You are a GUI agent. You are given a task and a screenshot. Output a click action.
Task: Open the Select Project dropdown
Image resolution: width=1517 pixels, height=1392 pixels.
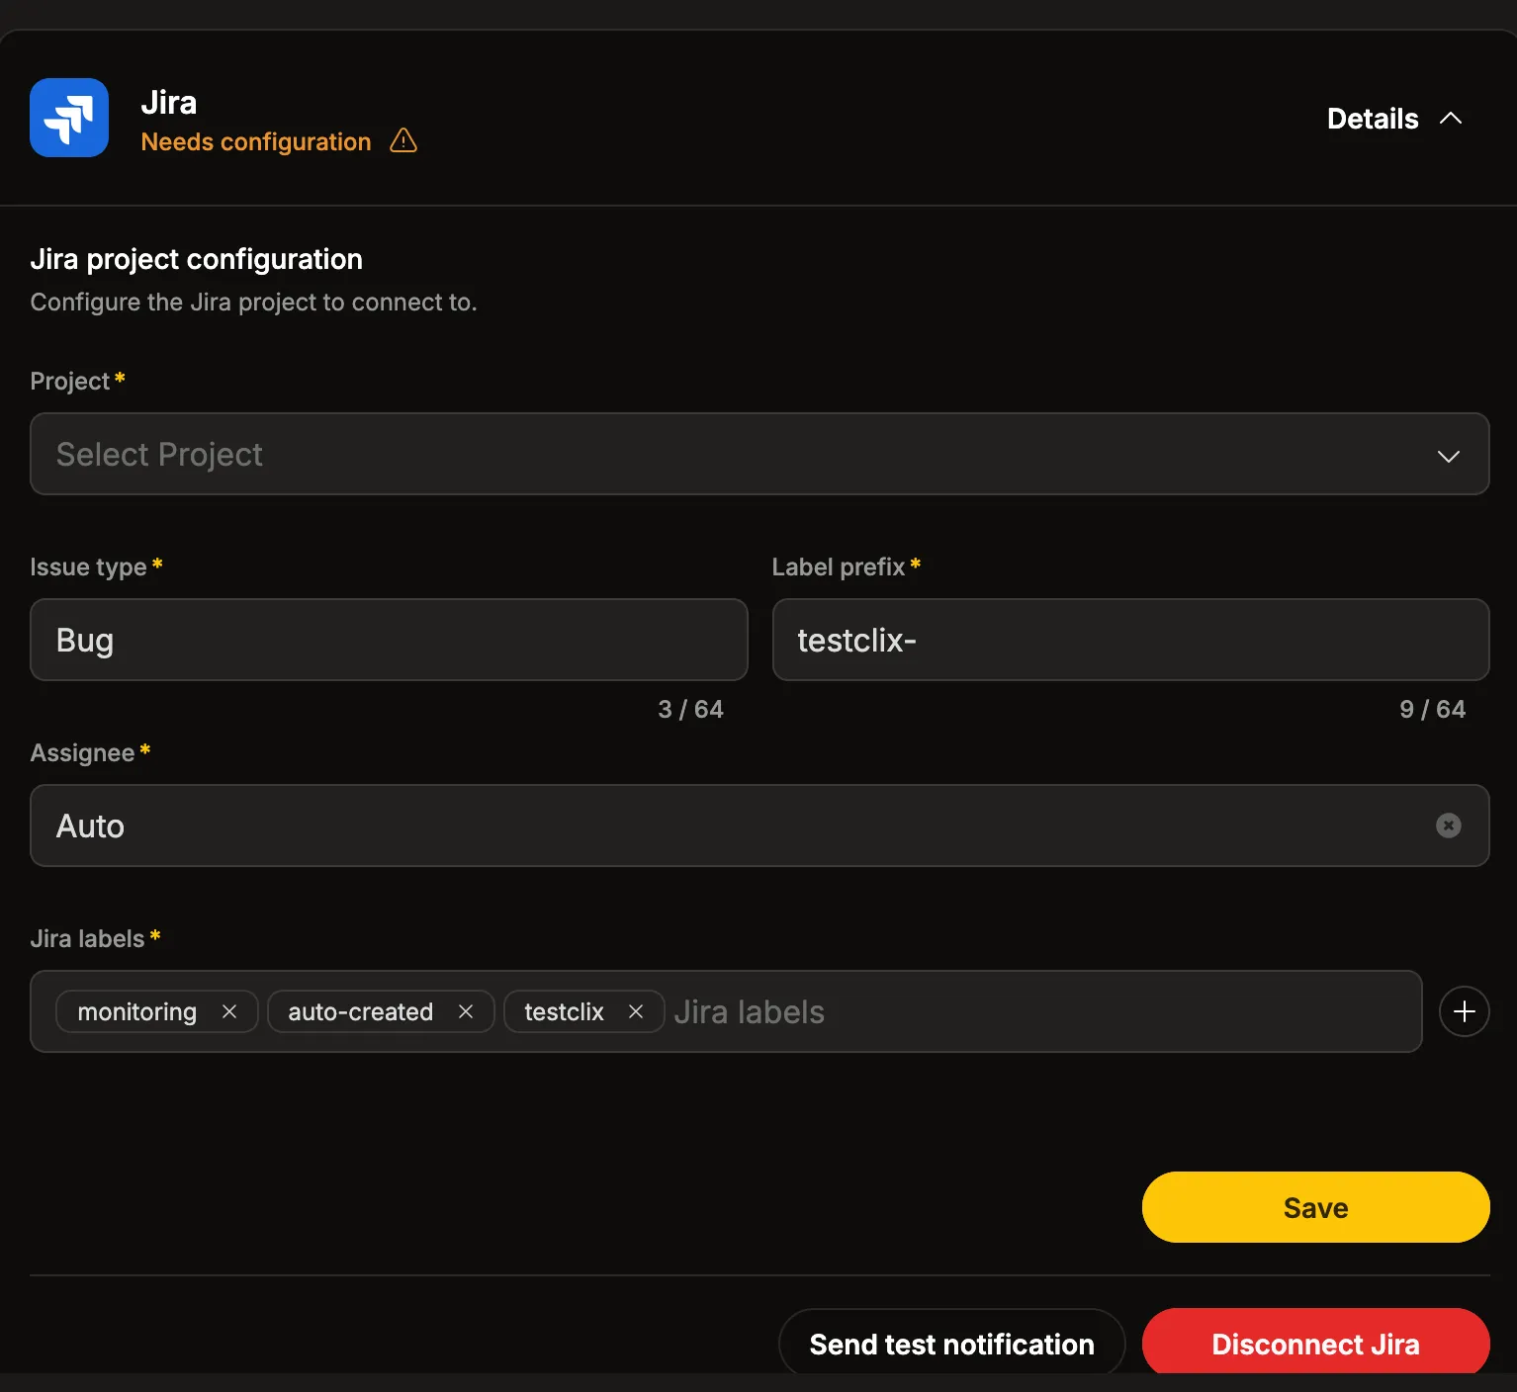tap(759, 454)
